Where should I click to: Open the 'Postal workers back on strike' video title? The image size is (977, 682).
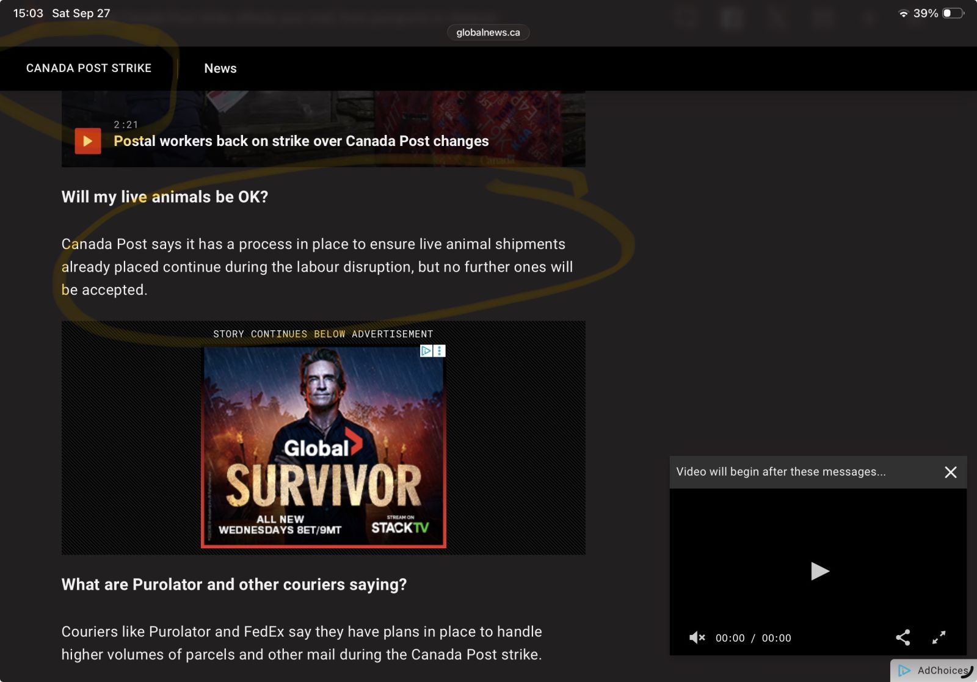pyautogui.click(x=301, y=141)
